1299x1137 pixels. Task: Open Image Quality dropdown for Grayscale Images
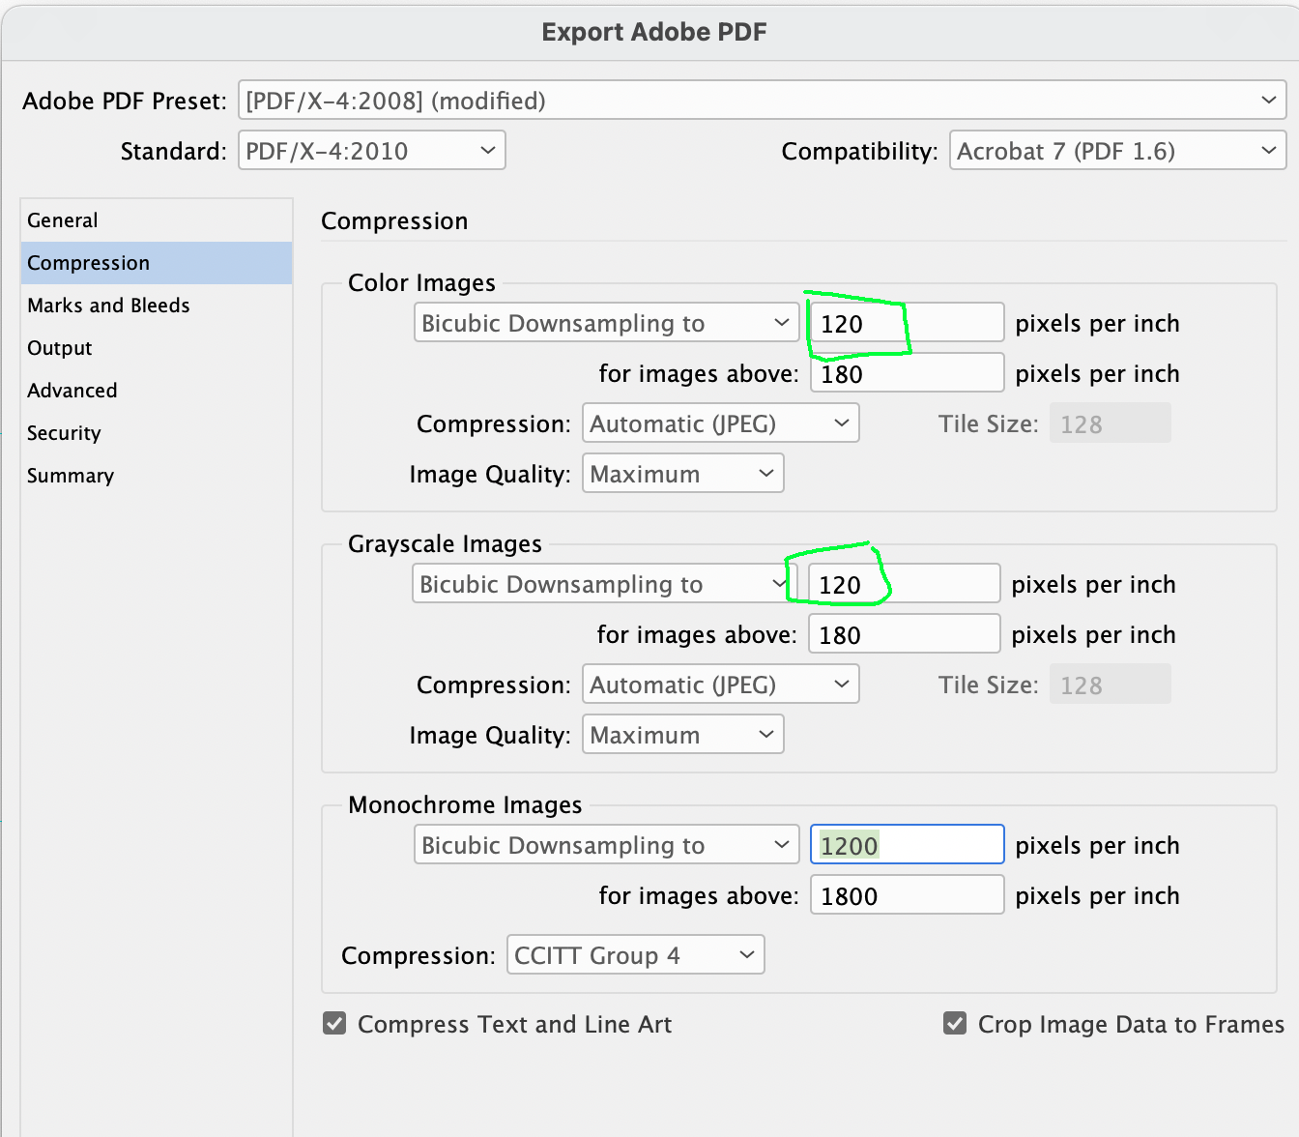click(x=682, y=734)
